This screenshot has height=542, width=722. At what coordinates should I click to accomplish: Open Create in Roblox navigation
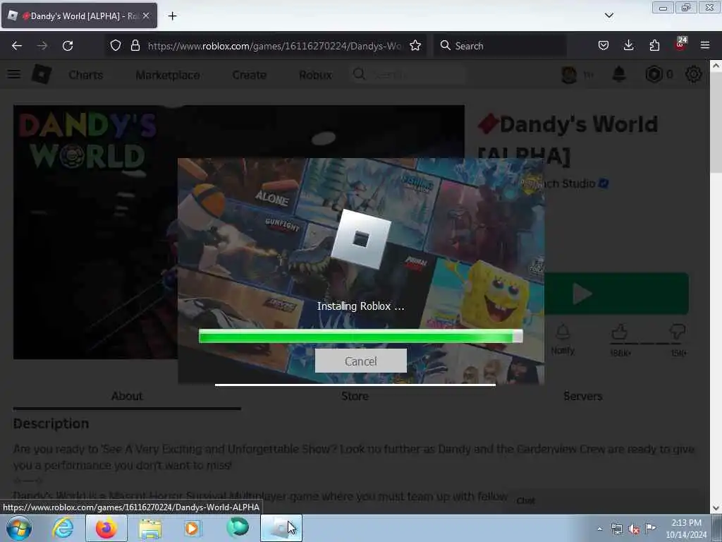tap(249, 75)
